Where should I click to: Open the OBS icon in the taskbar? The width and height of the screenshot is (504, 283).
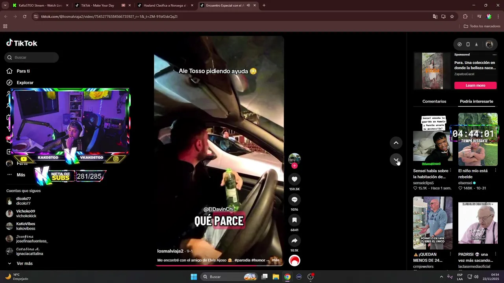310,277
